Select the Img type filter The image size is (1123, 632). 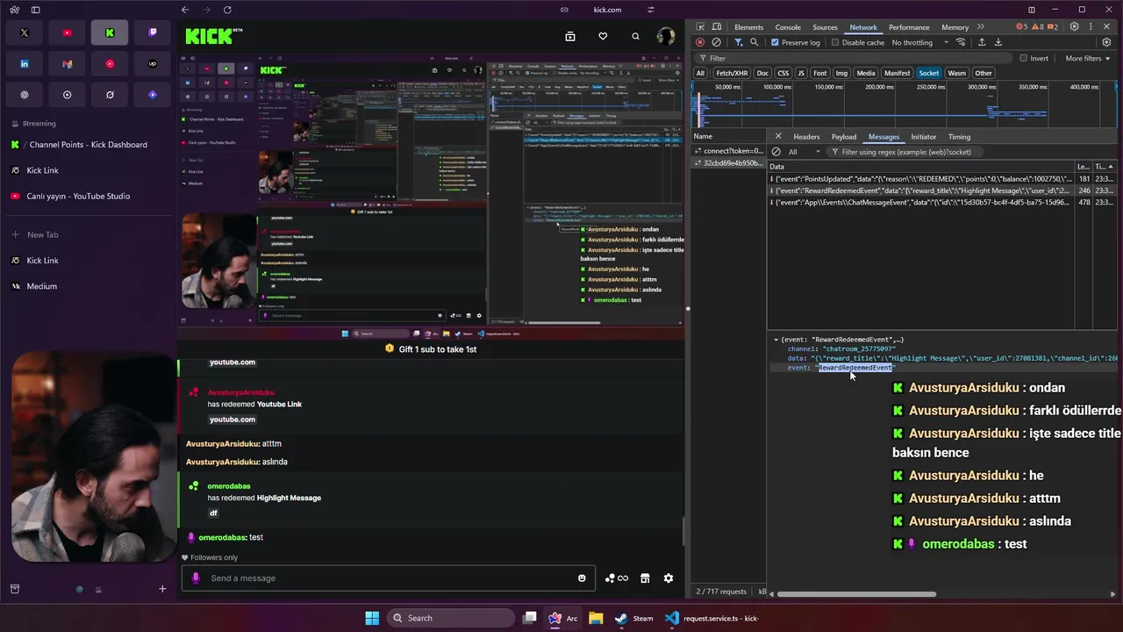click(841, 73)
